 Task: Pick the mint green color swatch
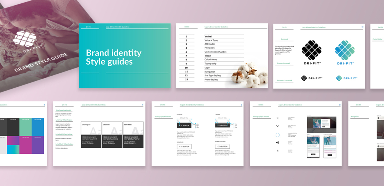tap(25, 127)
